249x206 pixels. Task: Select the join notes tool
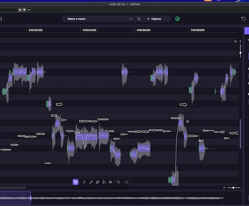[x=110, y=182]
